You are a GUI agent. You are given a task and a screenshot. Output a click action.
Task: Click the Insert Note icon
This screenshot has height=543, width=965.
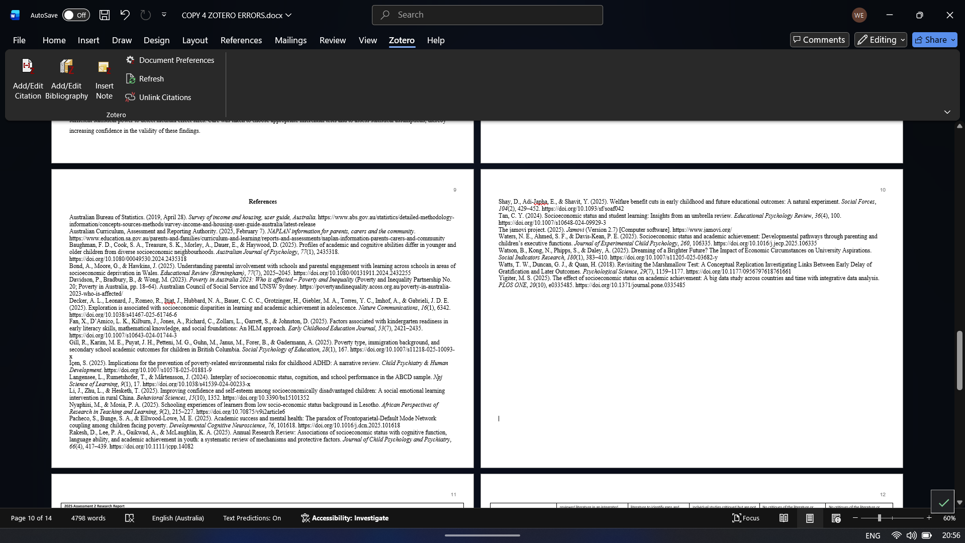point(104,66)
